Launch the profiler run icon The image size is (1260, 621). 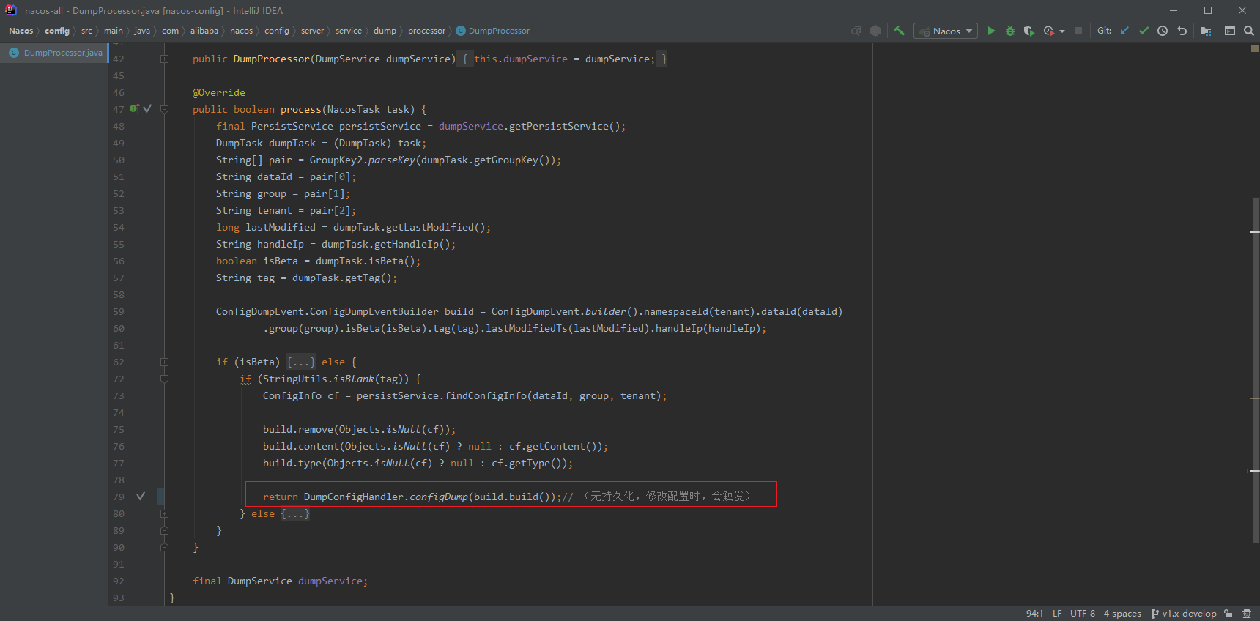pyautogui.click(x=1049, y=31)
